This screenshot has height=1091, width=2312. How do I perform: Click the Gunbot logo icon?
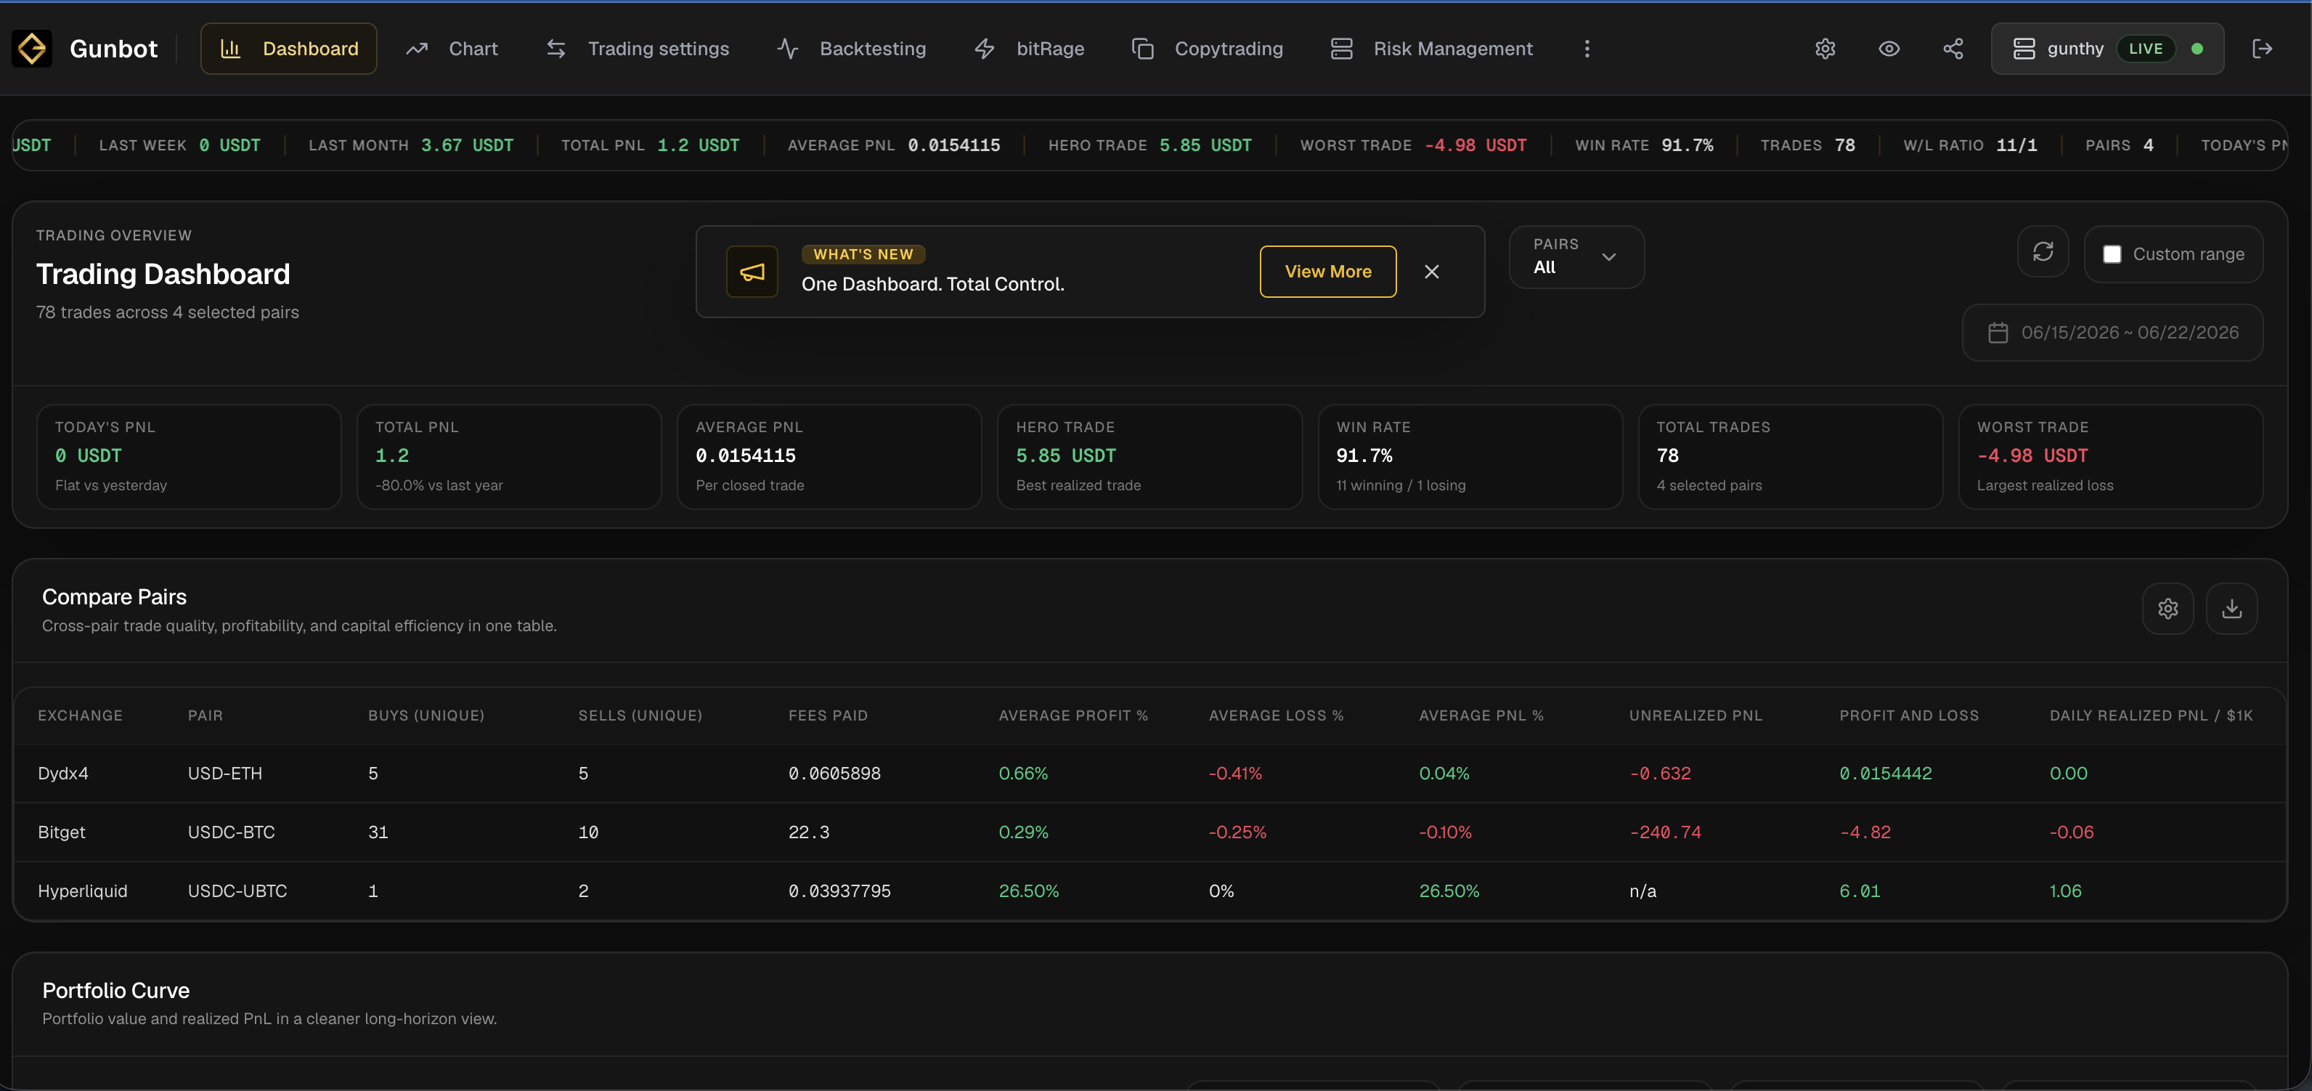(x=31, y=49)
